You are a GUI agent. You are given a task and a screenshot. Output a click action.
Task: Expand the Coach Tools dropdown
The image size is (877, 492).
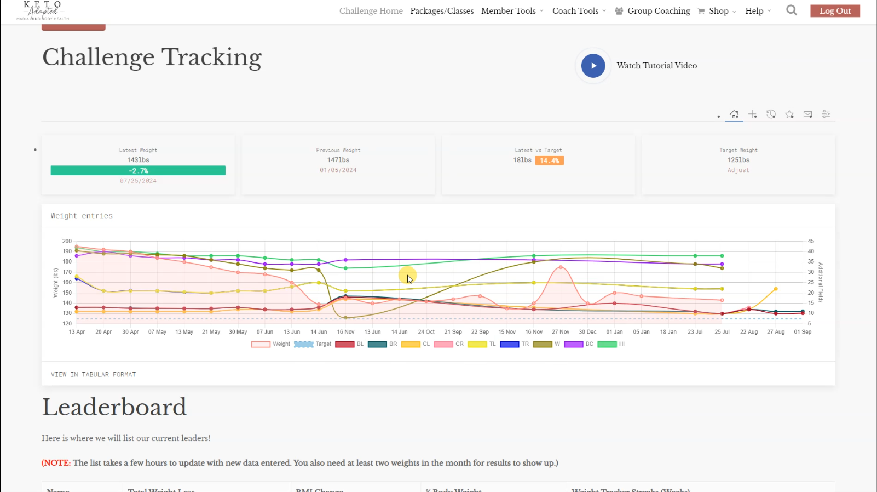click(x=579, y=11)
